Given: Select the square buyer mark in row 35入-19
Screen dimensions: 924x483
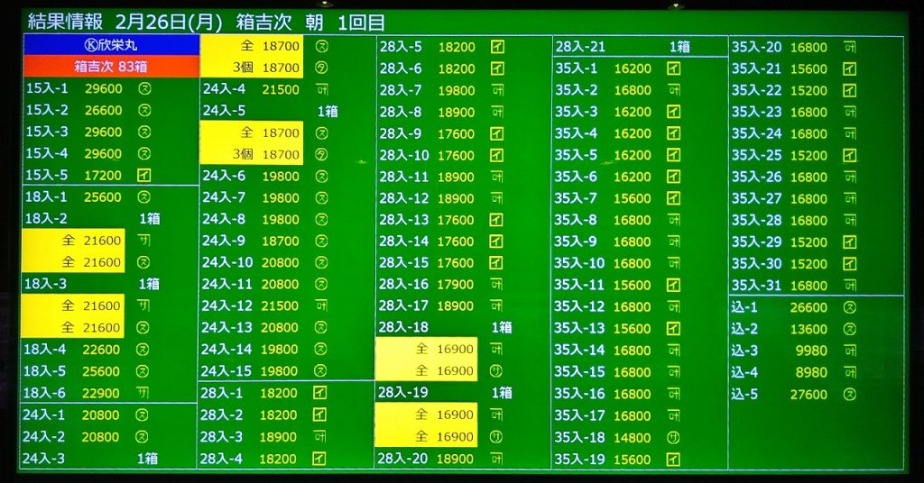Looking at the screenshot, I should coord(672,460).
